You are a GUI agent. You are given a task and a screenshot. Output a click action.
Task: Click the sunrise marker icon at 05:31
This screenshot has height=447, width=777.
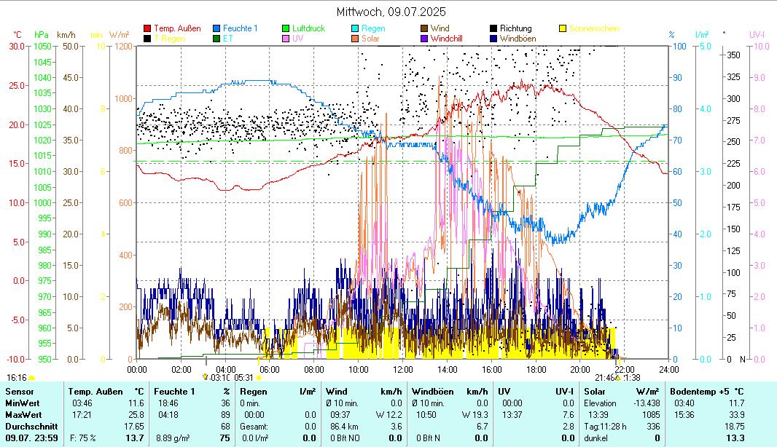(259, 378)
